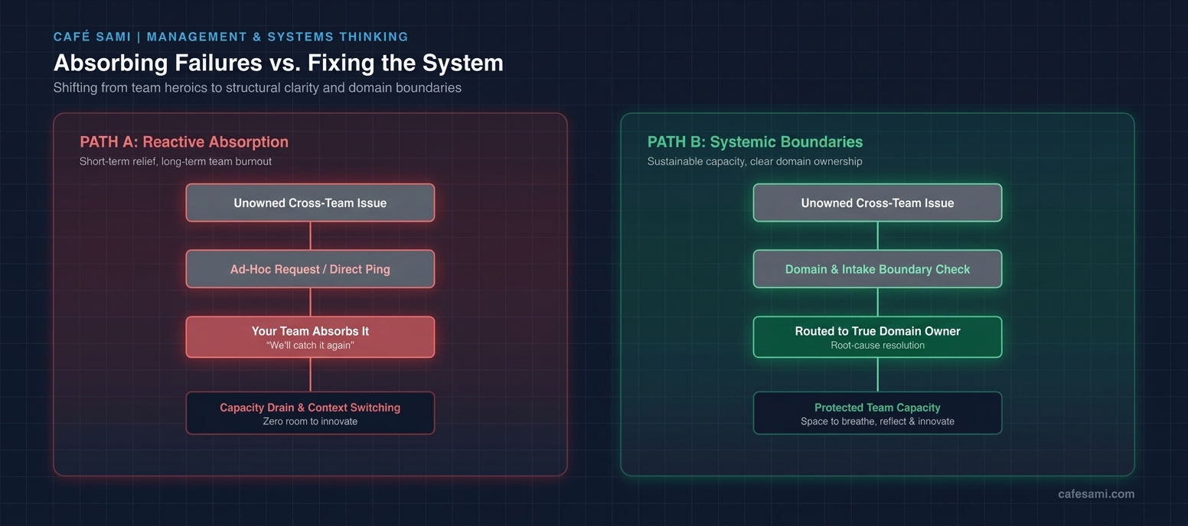Image resolution: width=1188 pixels, height=526 pixels.
Task: Click the heading 'Absorbing Failures vs. Fixing the System'
Action: pyautogui.click(x=279, y=63)
